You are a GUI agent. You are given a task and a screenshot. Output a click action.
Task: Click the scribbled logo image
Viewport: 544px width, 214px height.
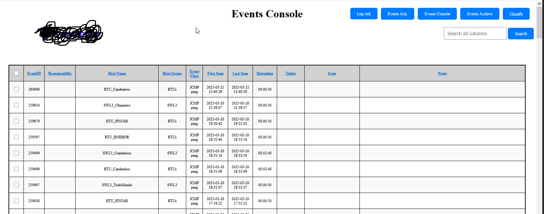[x=70, y=33]
